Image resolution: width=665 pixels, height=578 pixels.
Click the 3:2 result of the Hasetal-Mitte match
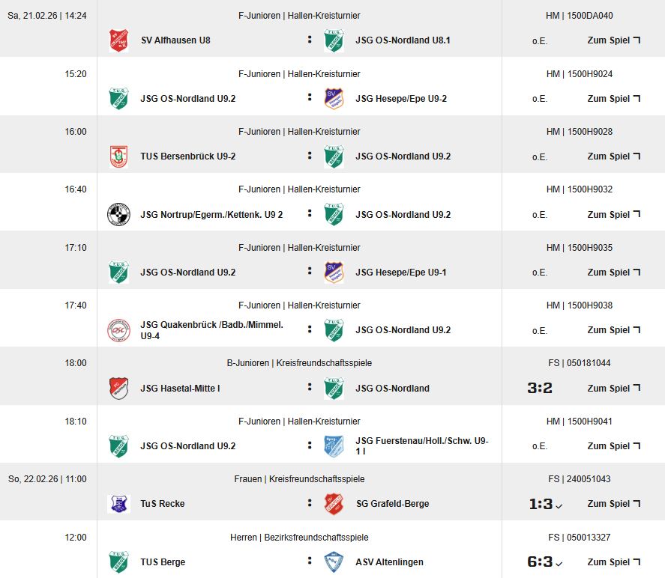click(x=540, y=389)
